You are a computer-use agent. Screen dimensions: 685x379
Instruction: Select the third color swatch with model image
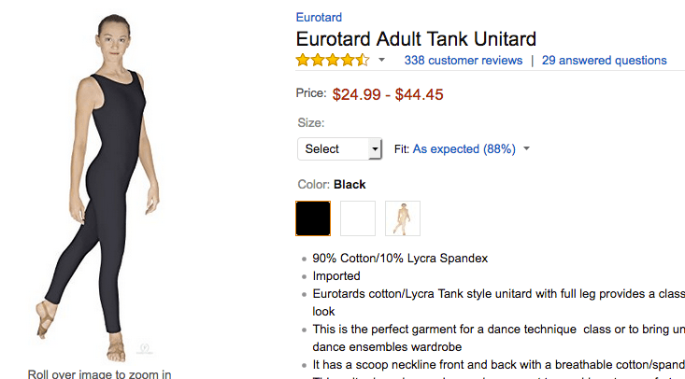pyautogui.click(x=403, y=218)
